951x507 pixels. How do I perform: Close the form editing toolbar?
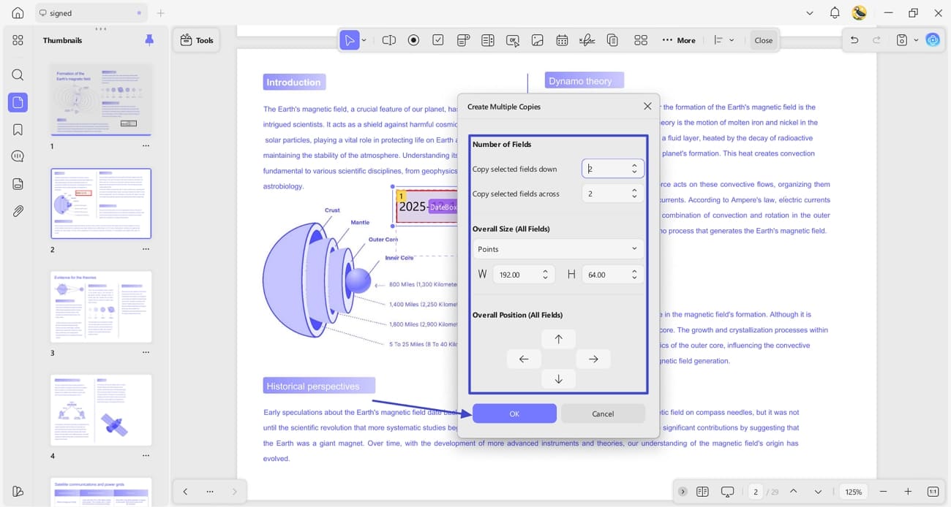pyautogui.click(x=763, y=40)
